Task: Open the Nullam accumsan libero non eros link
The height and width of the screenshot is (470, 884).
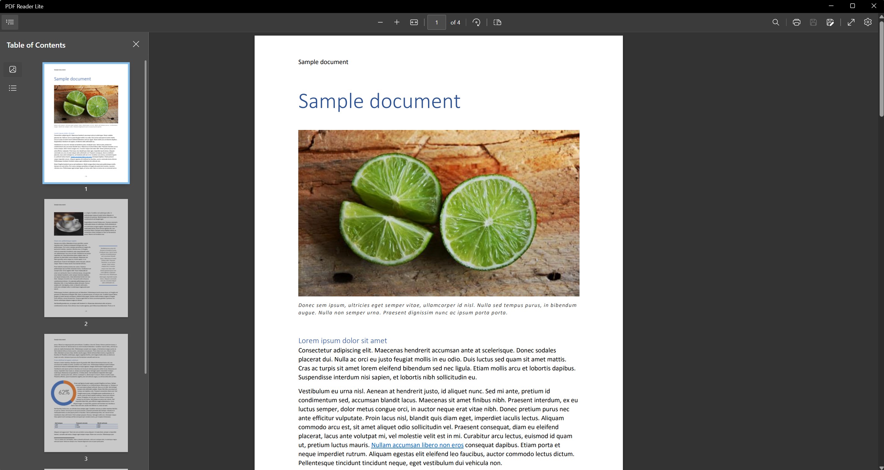Action: point(417,445)
